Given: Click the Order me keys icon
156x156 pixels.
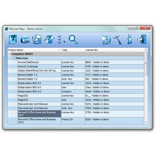Looking at the screenshot, I should click(106, 39).
